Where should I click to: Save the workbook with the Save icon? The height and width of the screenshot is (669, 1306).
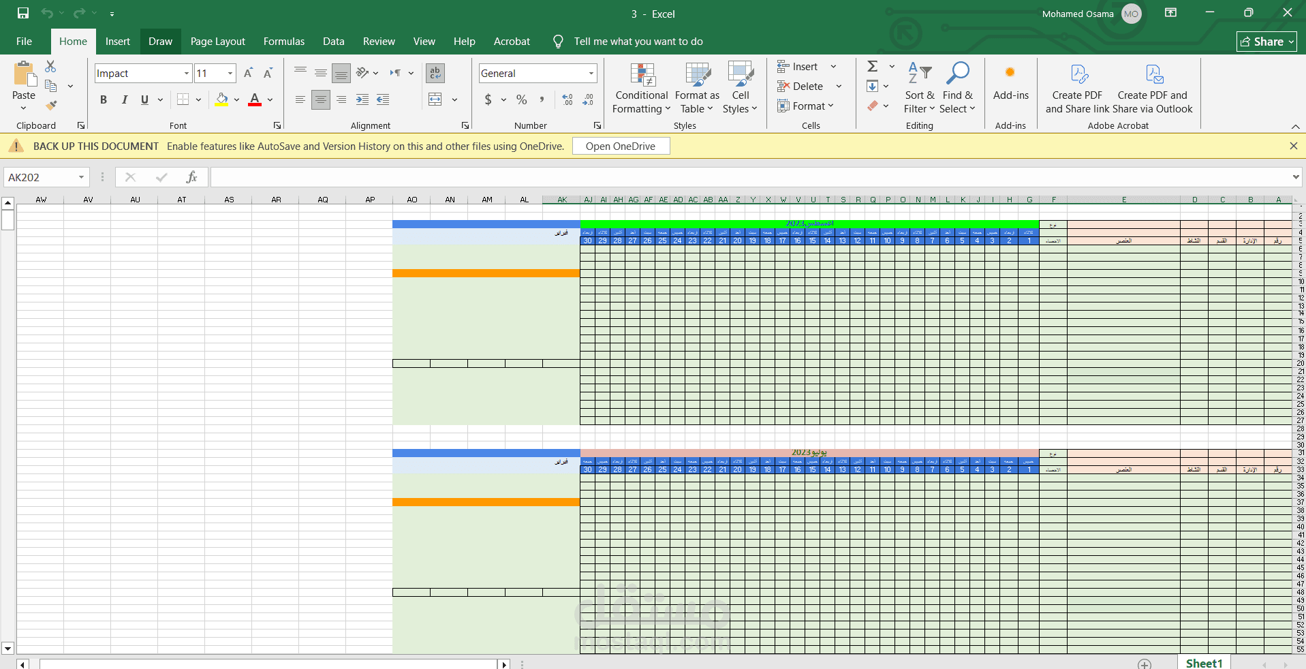pos(23,13)
